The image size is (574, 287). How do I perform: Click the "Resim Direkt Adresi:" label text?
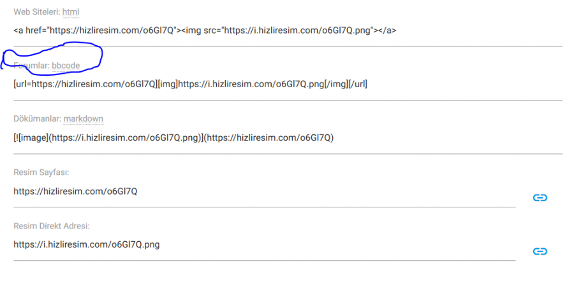point(52,226)
